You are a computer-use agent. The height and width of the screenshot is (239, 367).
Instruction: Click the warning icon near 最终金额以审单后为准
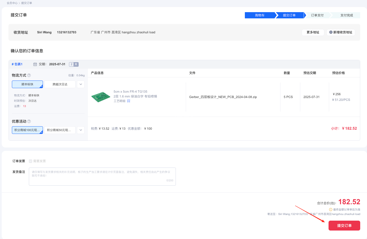click(331, 210)
